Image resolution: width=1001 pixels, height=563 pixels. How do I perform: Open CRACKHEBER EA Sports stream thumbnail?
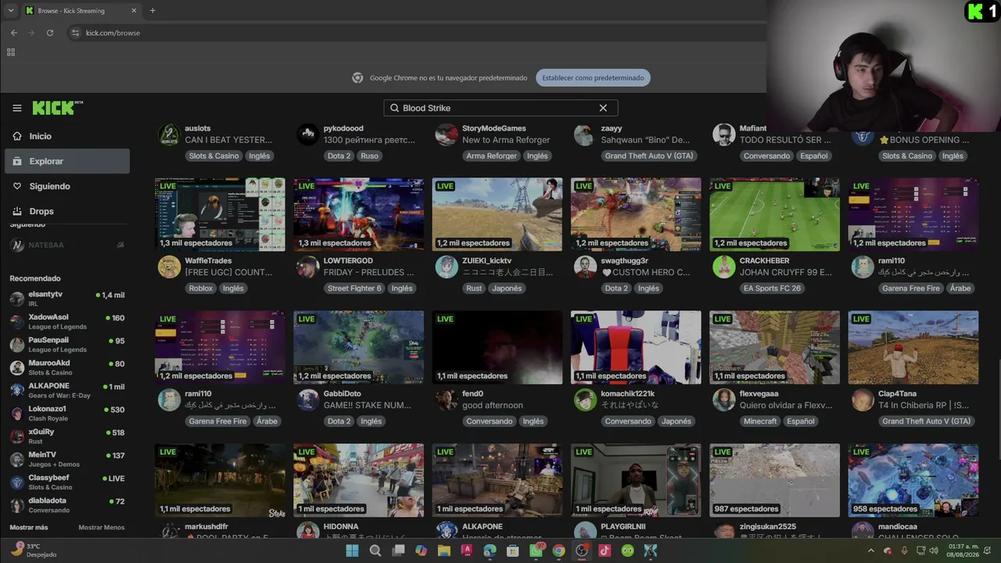pos(775,214)
